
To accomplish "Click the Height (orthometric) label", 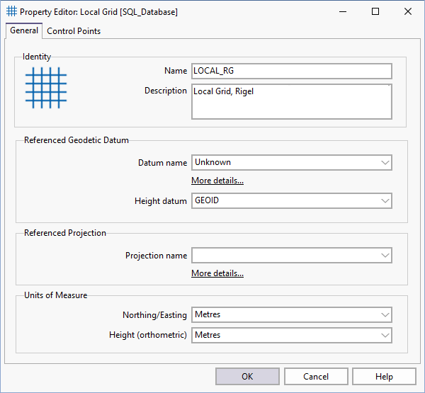I will coord(148,335).
